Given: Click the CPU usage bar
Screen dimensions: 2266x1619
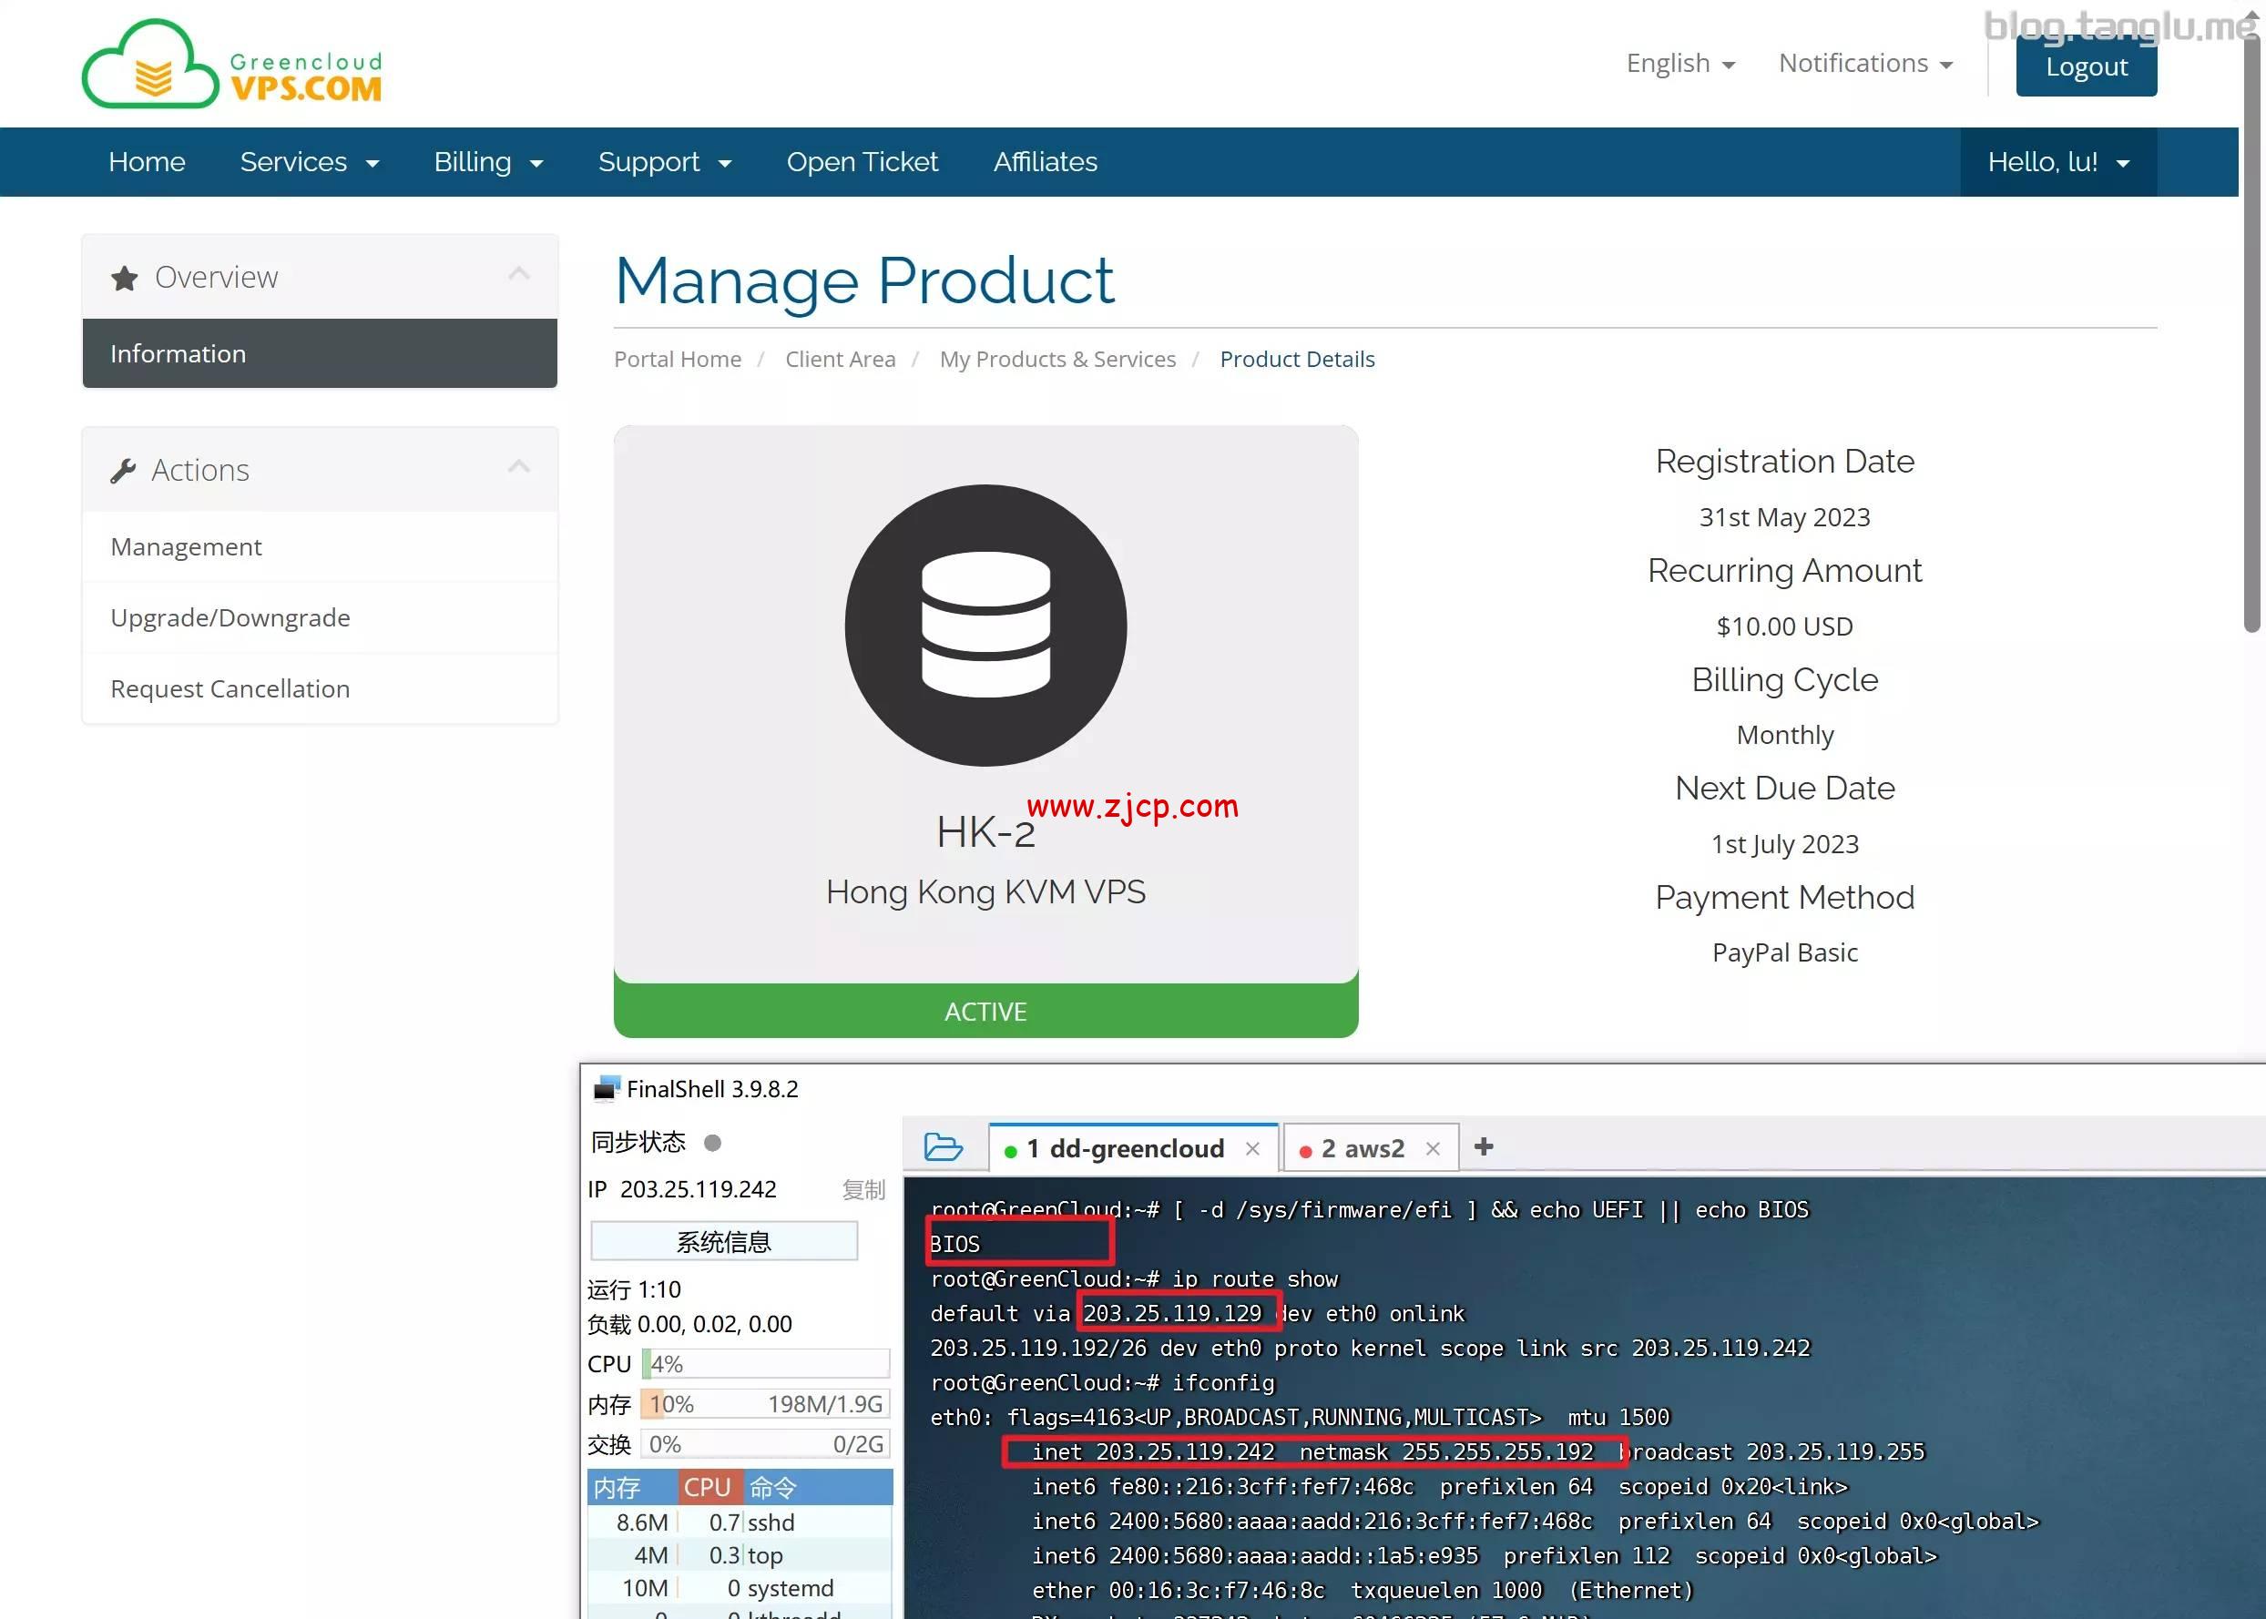Looking at the screenshot, I should pos(765,1364).
